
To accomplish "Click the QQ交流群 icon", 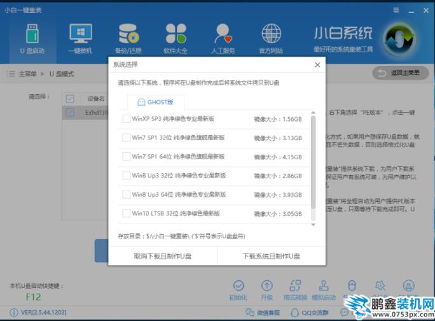I will click(294, 312).
